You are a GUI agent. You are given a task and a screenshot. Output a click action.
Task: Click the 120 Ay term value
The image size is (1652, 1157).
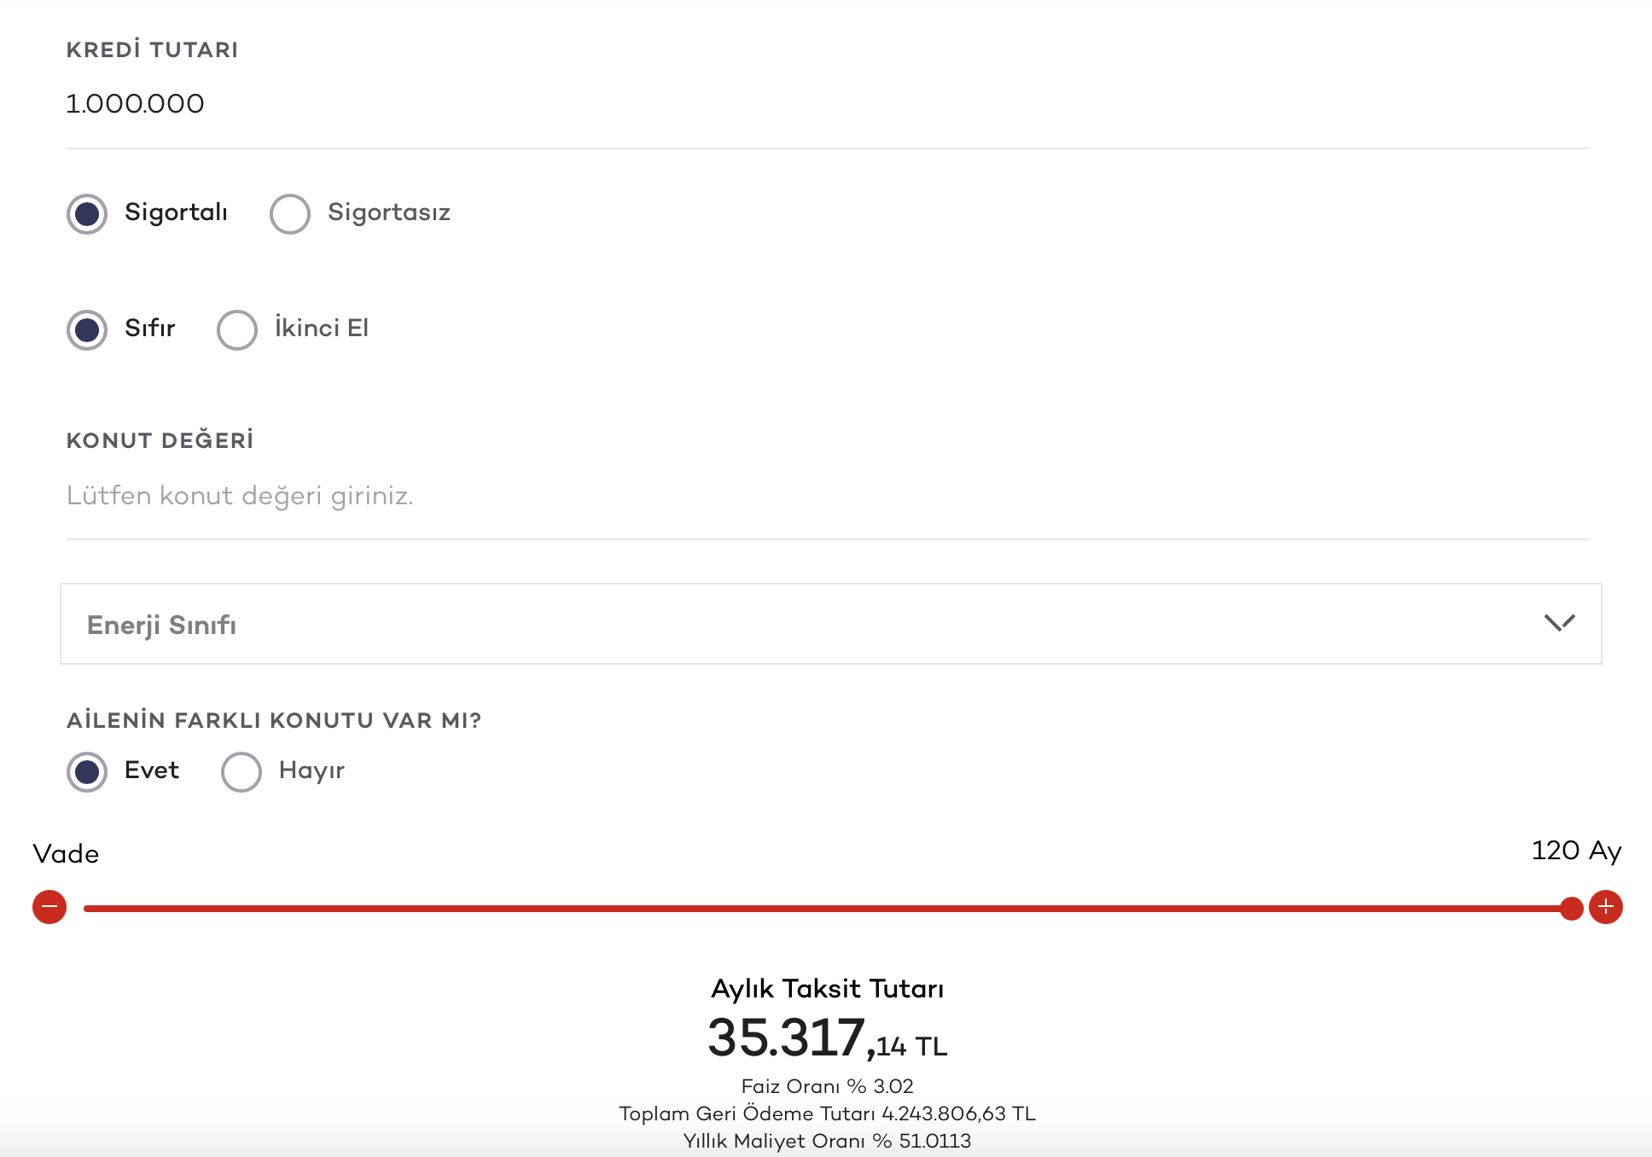coord(1575,851)
